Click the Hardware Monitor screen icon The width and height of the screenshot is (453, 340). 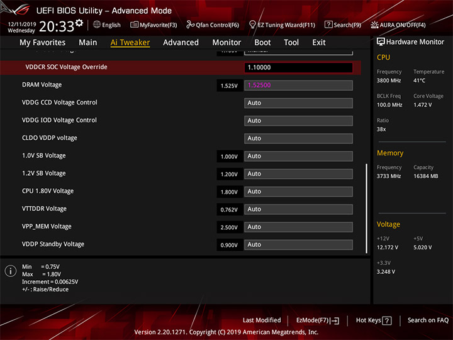(x=381, y=42)
